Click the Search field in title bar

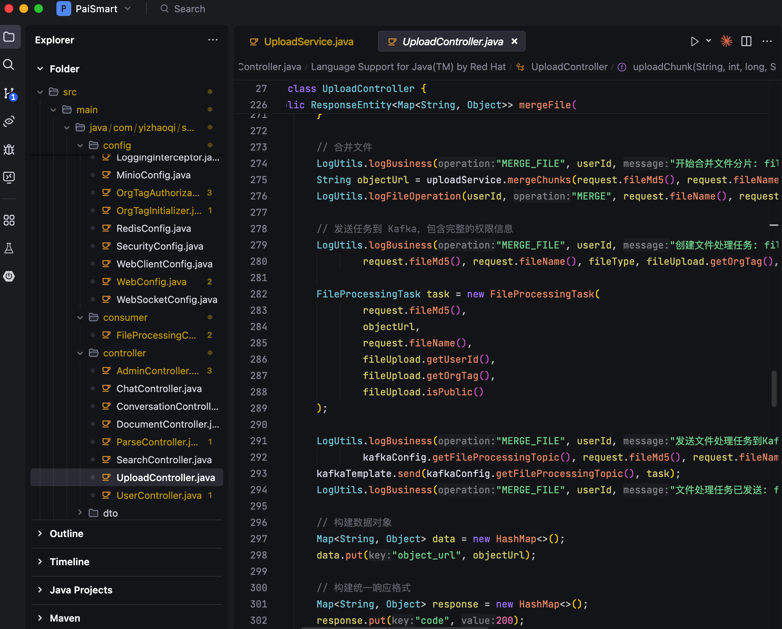(189, 9)
